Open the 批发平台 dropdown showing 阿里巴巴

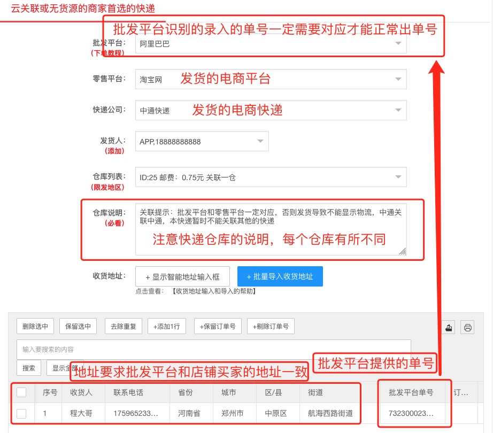(270, 44)
